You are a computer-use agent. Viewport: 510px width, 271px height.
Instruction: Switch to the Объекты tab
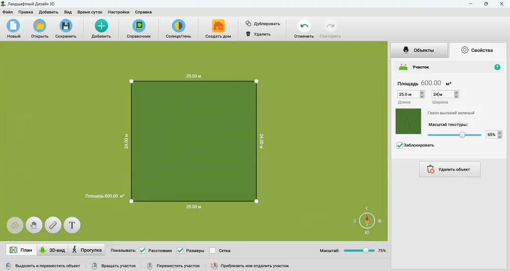click(x=419, y=50)
